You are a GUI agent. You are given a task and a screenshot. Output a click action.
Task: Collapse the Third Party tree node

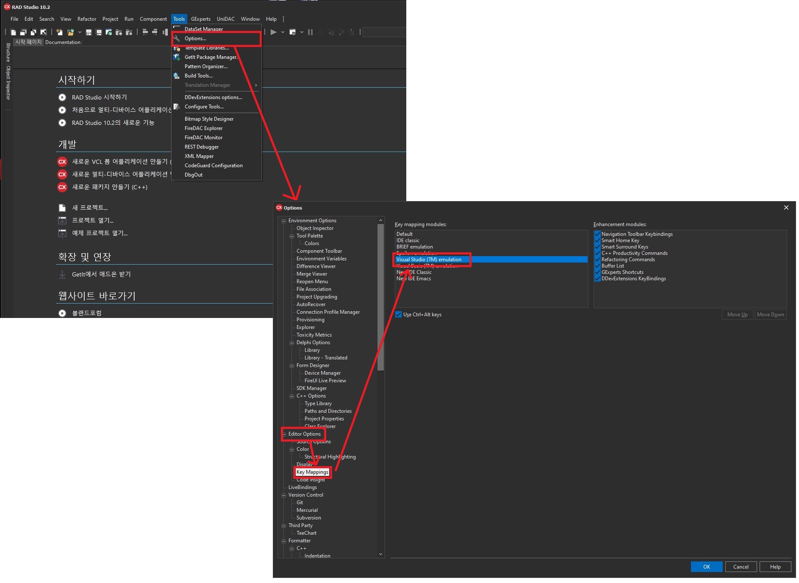[x=284, y=526]
